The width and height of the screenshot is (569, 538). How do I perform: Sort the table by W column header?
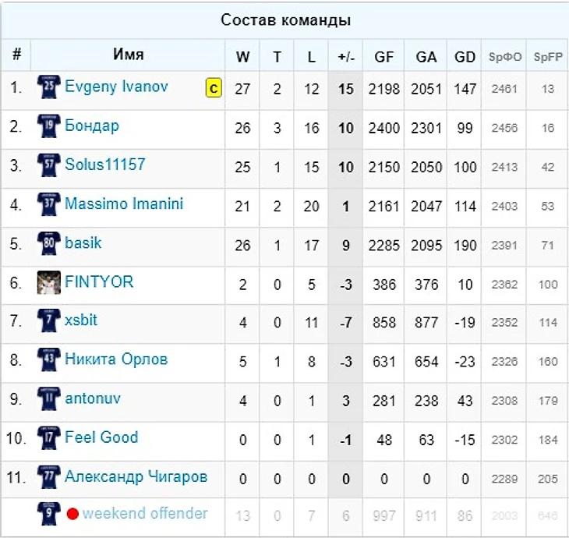pyautogui.click(x=242, y=56)
